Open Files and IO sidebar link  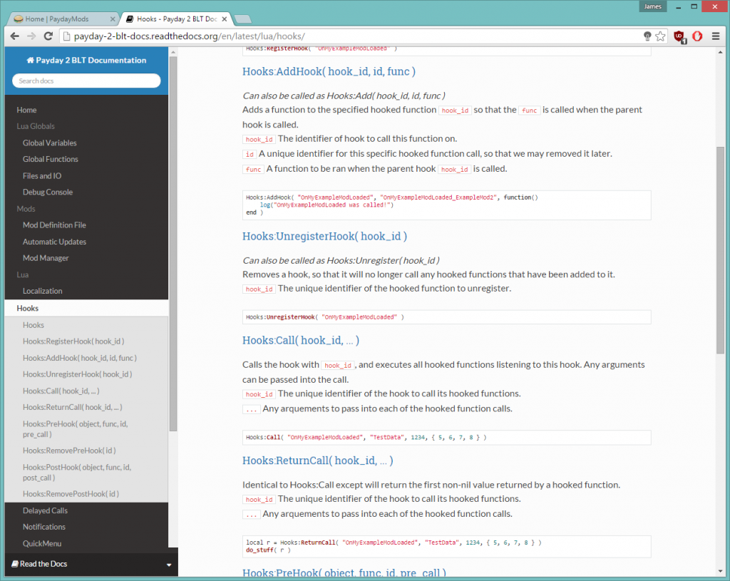point(42,176)
